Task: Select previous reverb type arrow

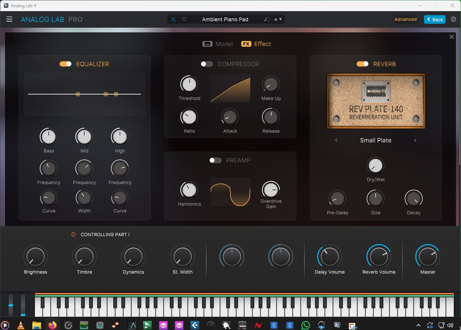Action: pyautogui.click(x=336, y=140)
